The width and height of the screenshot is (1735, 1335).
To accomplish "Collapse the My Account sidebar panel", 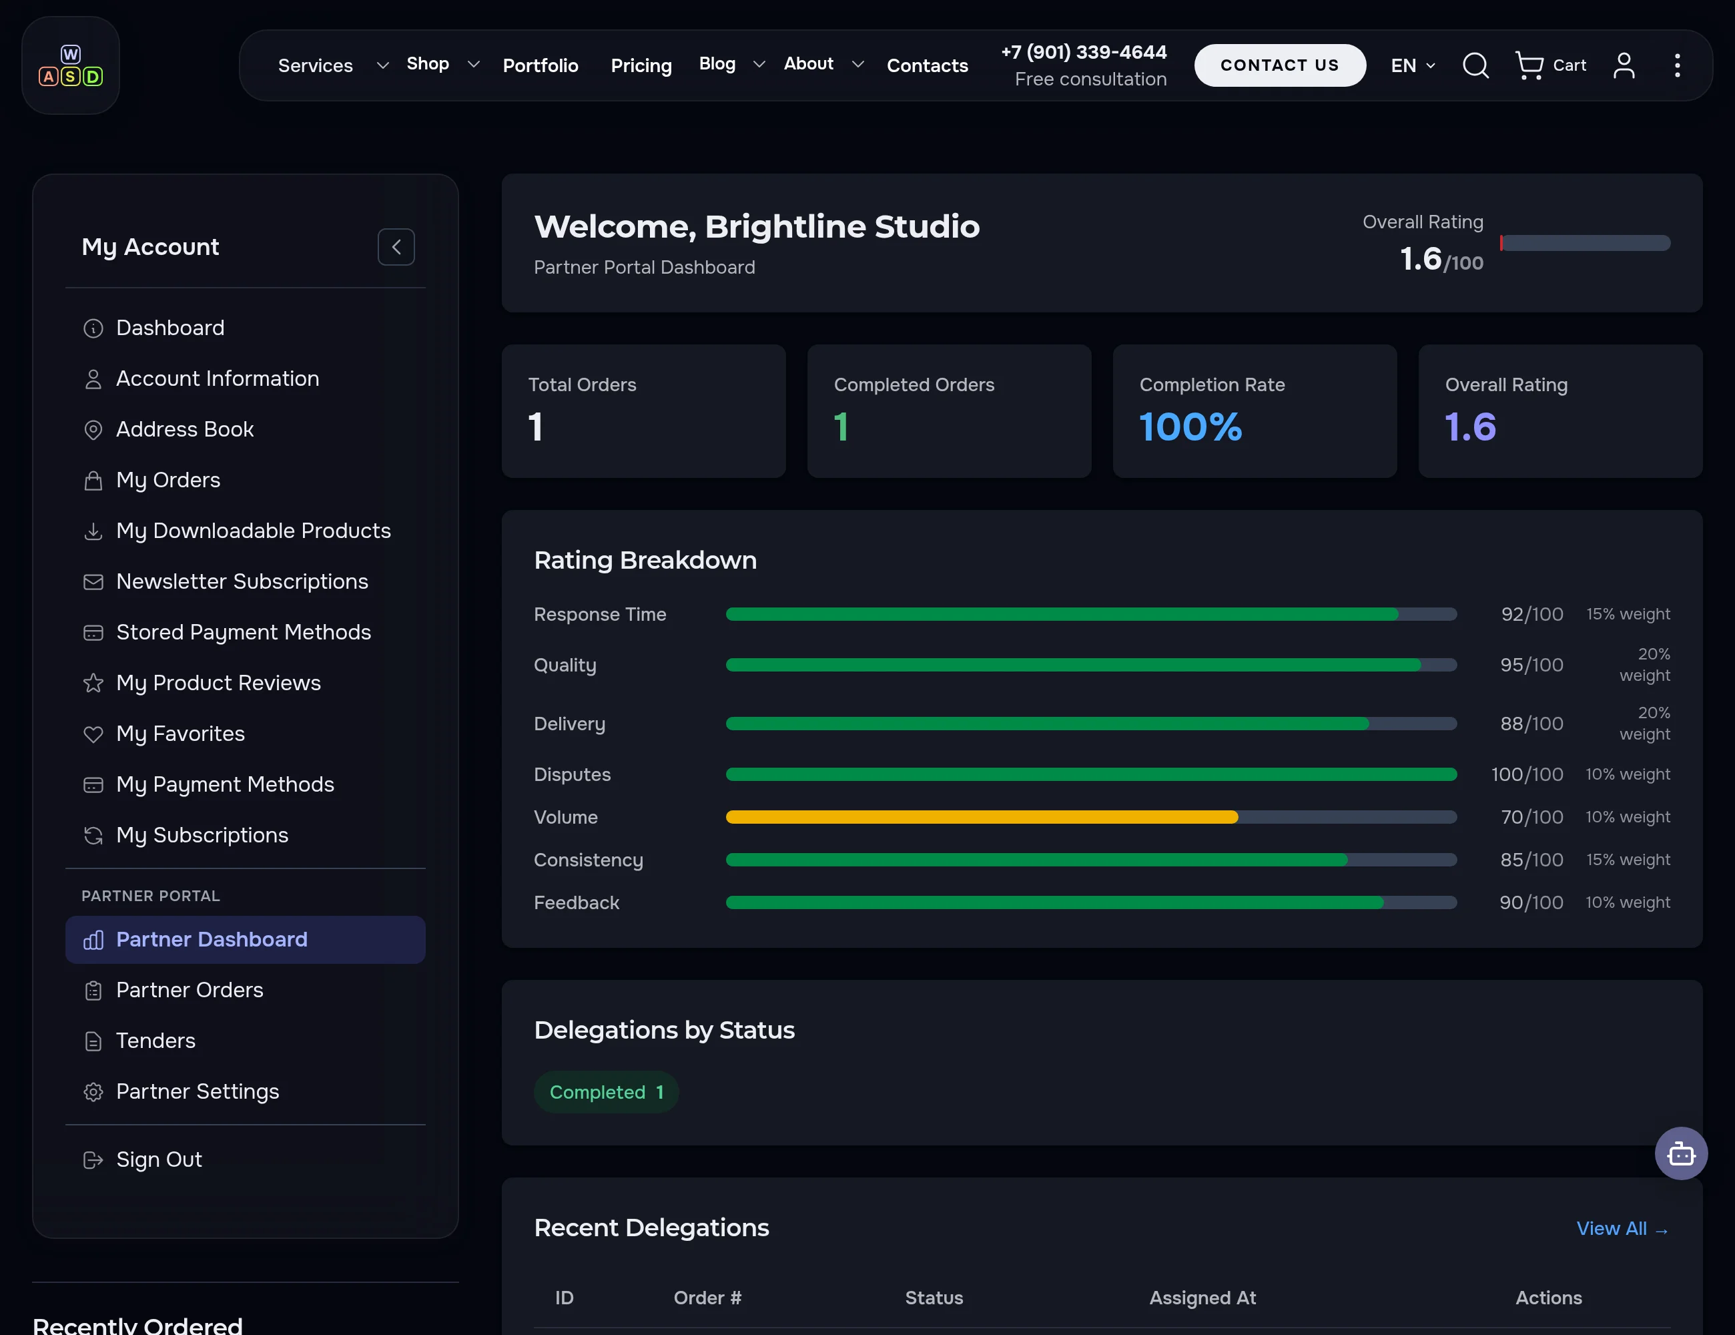I will [x=396, y=247].
